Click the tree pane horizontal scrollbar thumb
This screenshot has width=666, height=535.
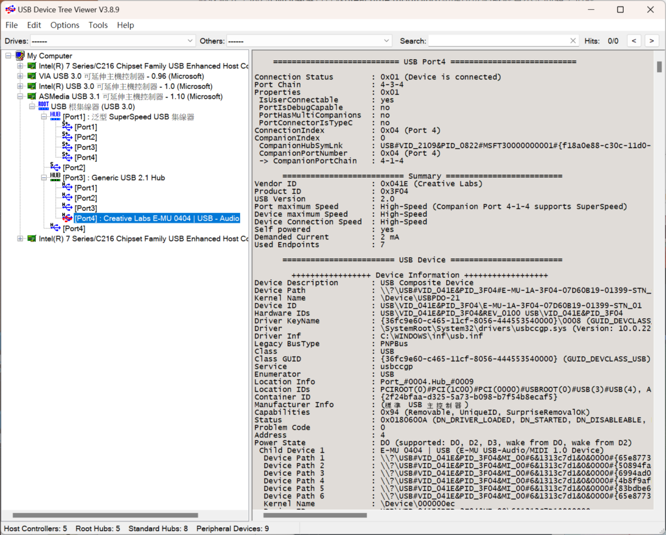(105, 516)
